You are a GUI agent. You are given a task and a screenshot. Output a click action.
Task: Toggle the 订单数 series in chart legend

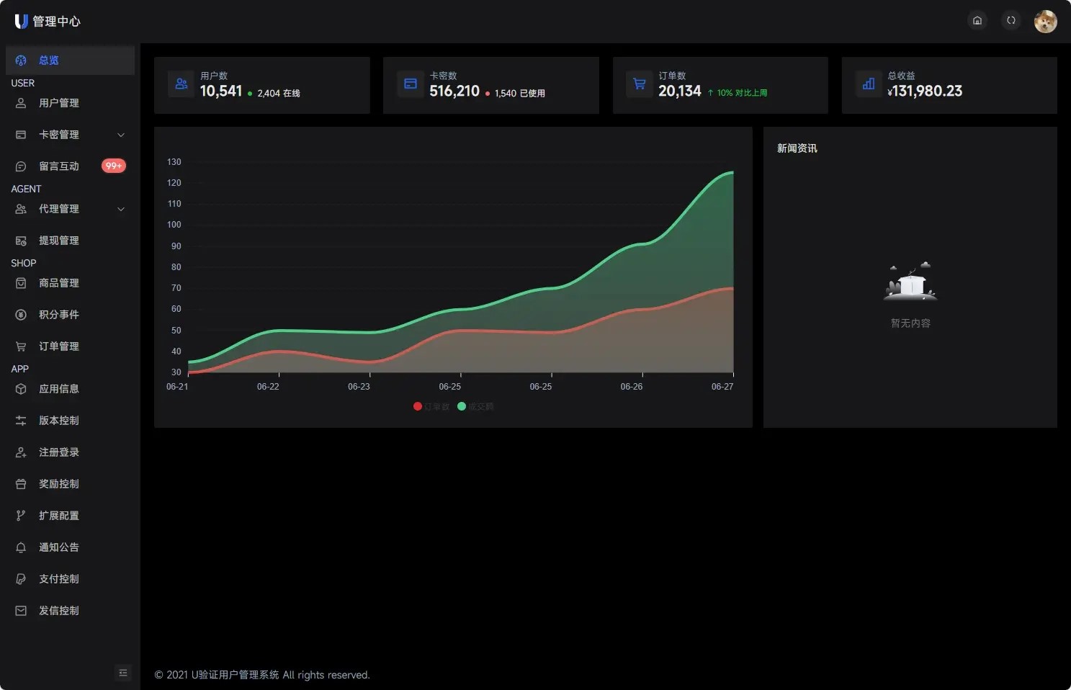431,407
